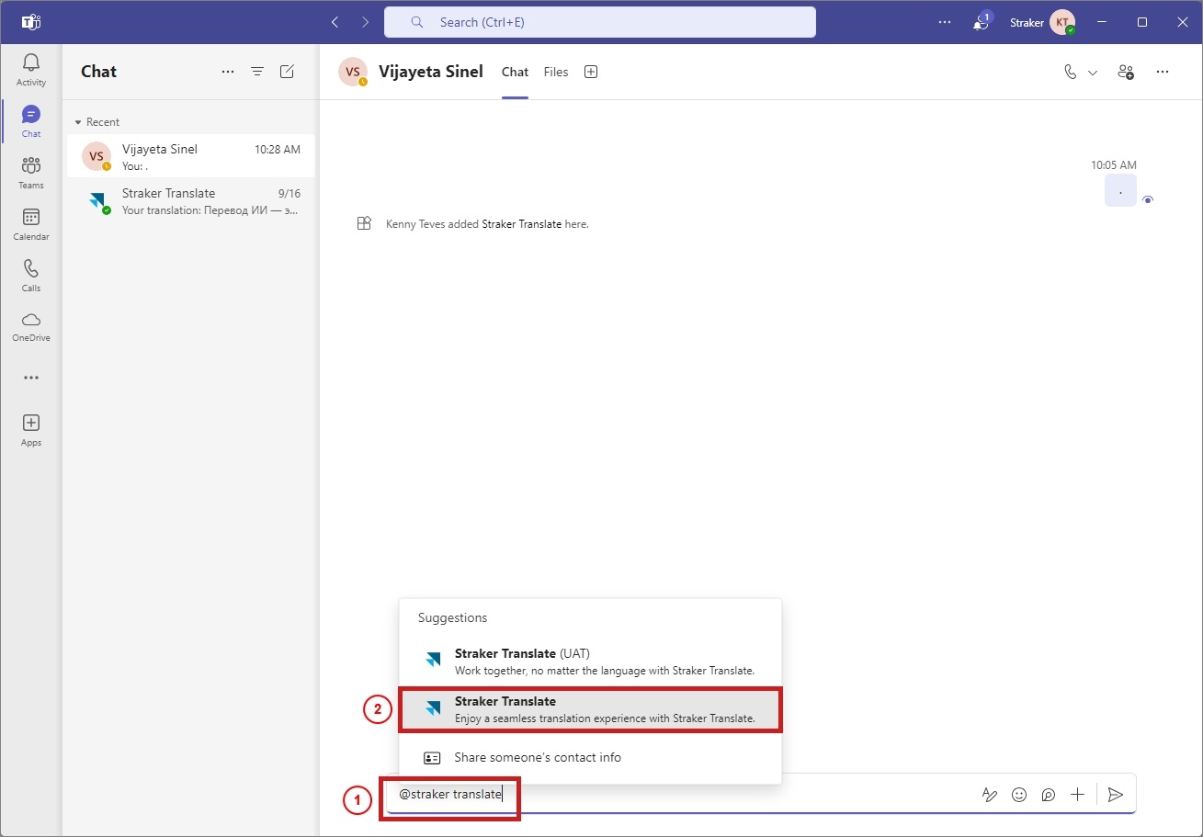Click the Search box at top
The height and width of the screenshot is (837, 1203).
(x=600, y=22)
